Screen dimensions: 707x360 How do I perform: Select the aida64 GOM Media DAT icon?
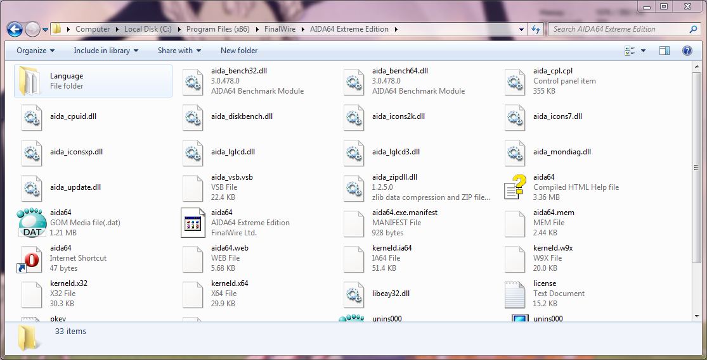(x=32, y=223)
